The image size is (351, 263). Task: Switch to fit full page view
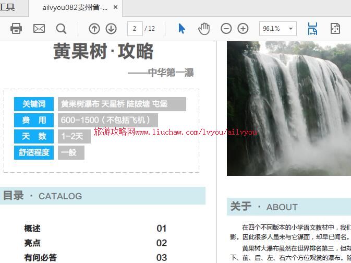coord(335,29)
